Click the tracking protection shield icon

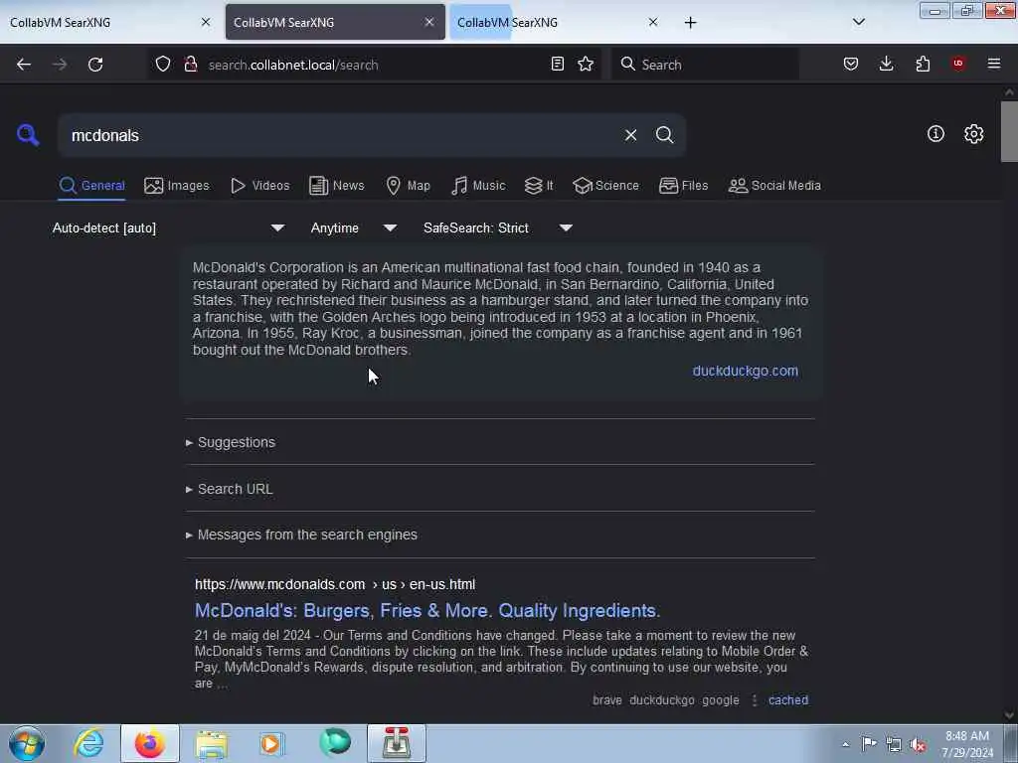[163, 65]
